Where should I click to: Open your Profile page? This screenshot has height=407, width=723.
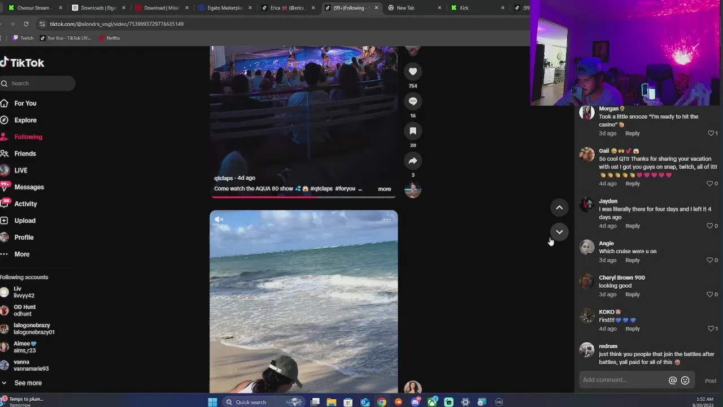[x=18, y=237]
